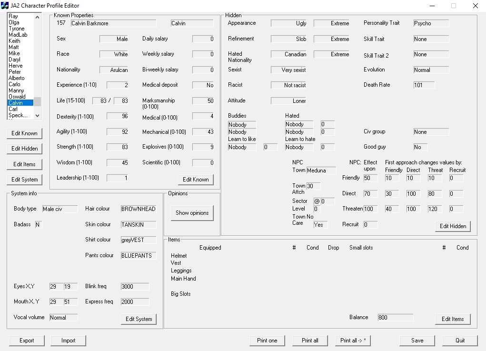Click the Body type field Male civ
Screen dimensions: 486x351
click(x=60, y=209)
